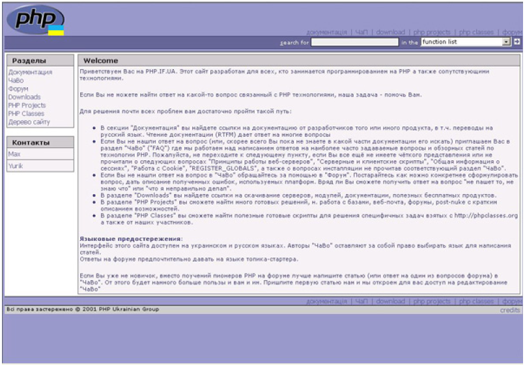Open 'PHP Projects' in the sidebar

[27, 105]
